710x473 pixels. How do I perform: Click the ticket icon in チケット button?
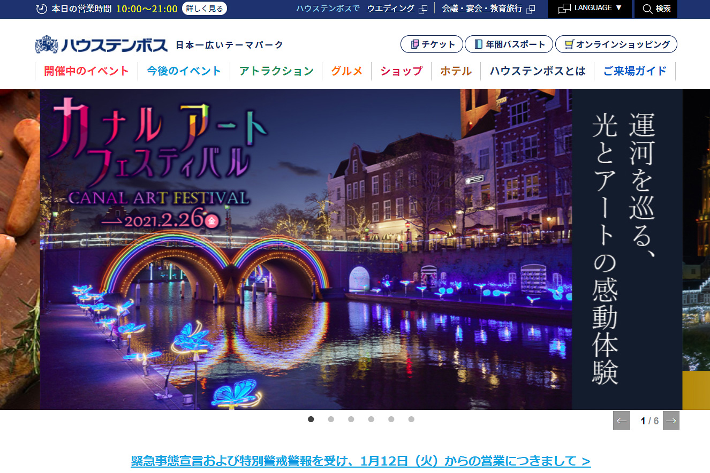click(414, 44)
